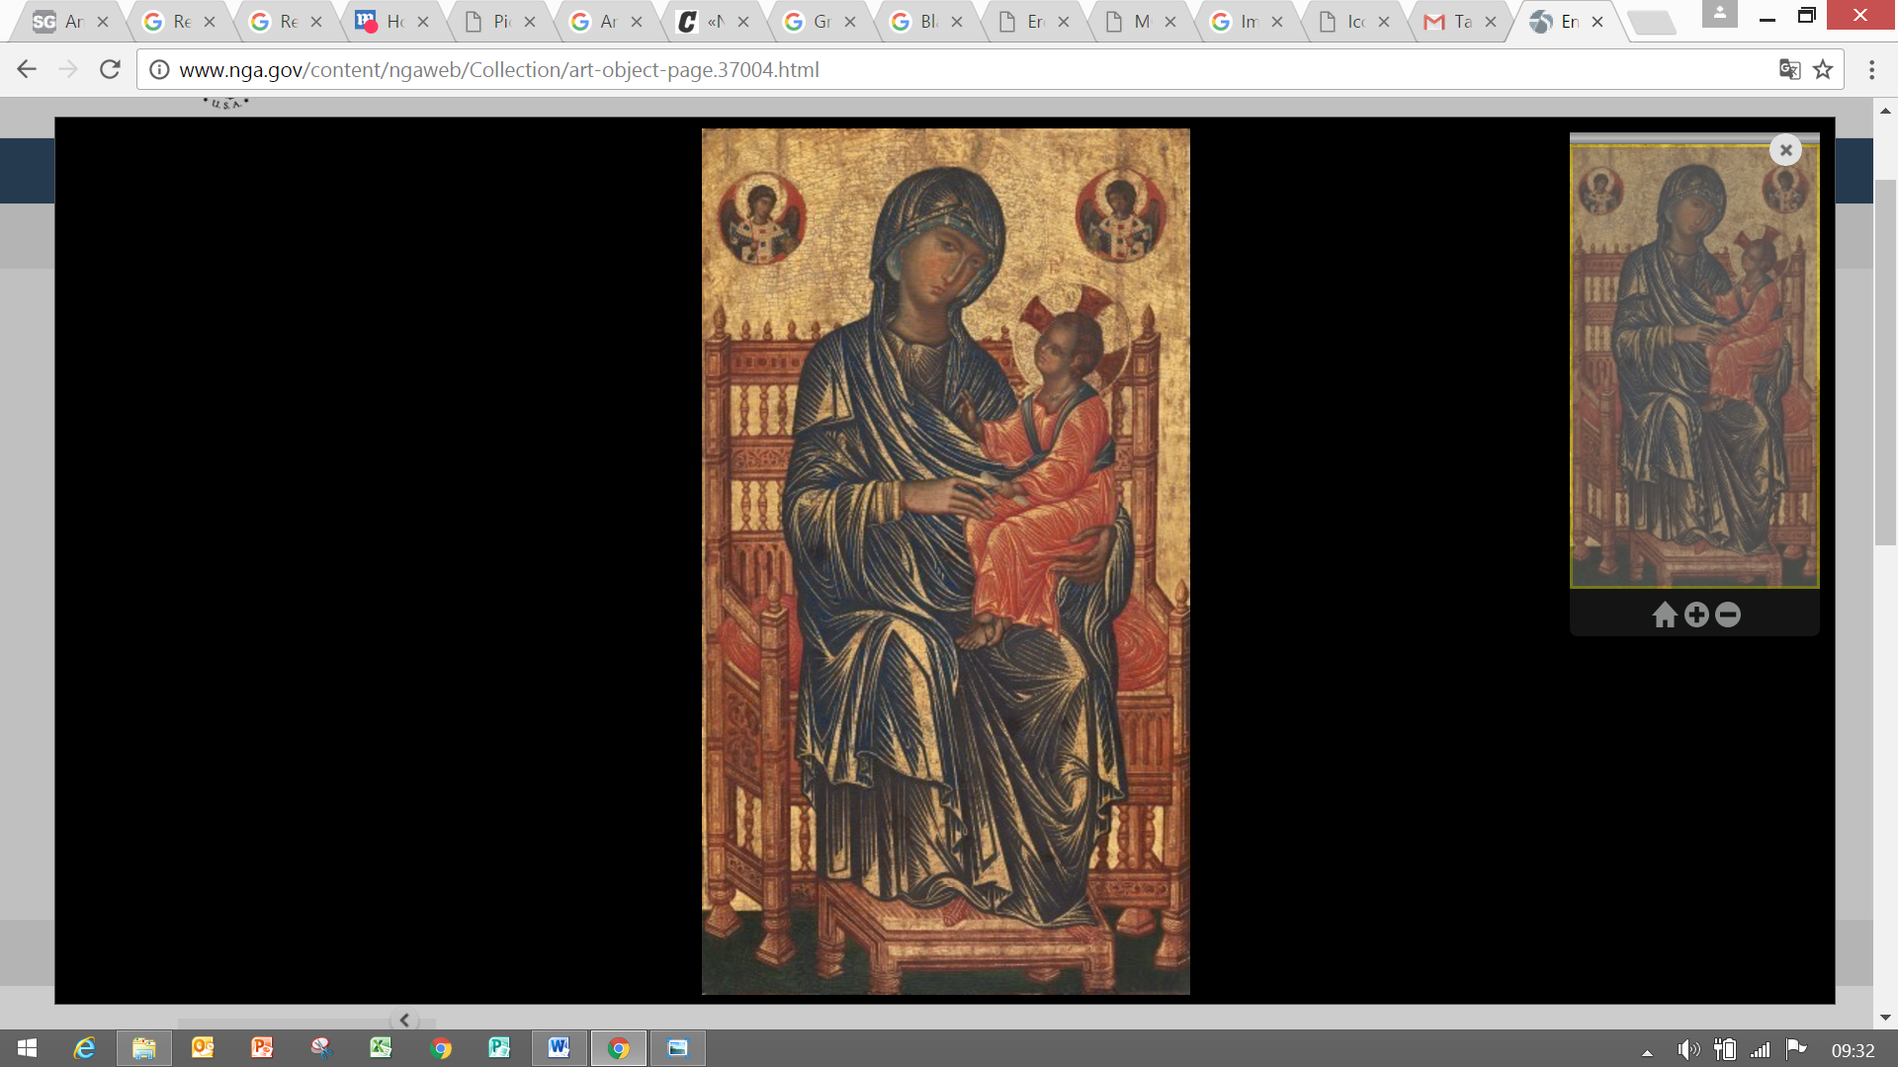Close the navigator thumbnail panel

point(1785,150)
